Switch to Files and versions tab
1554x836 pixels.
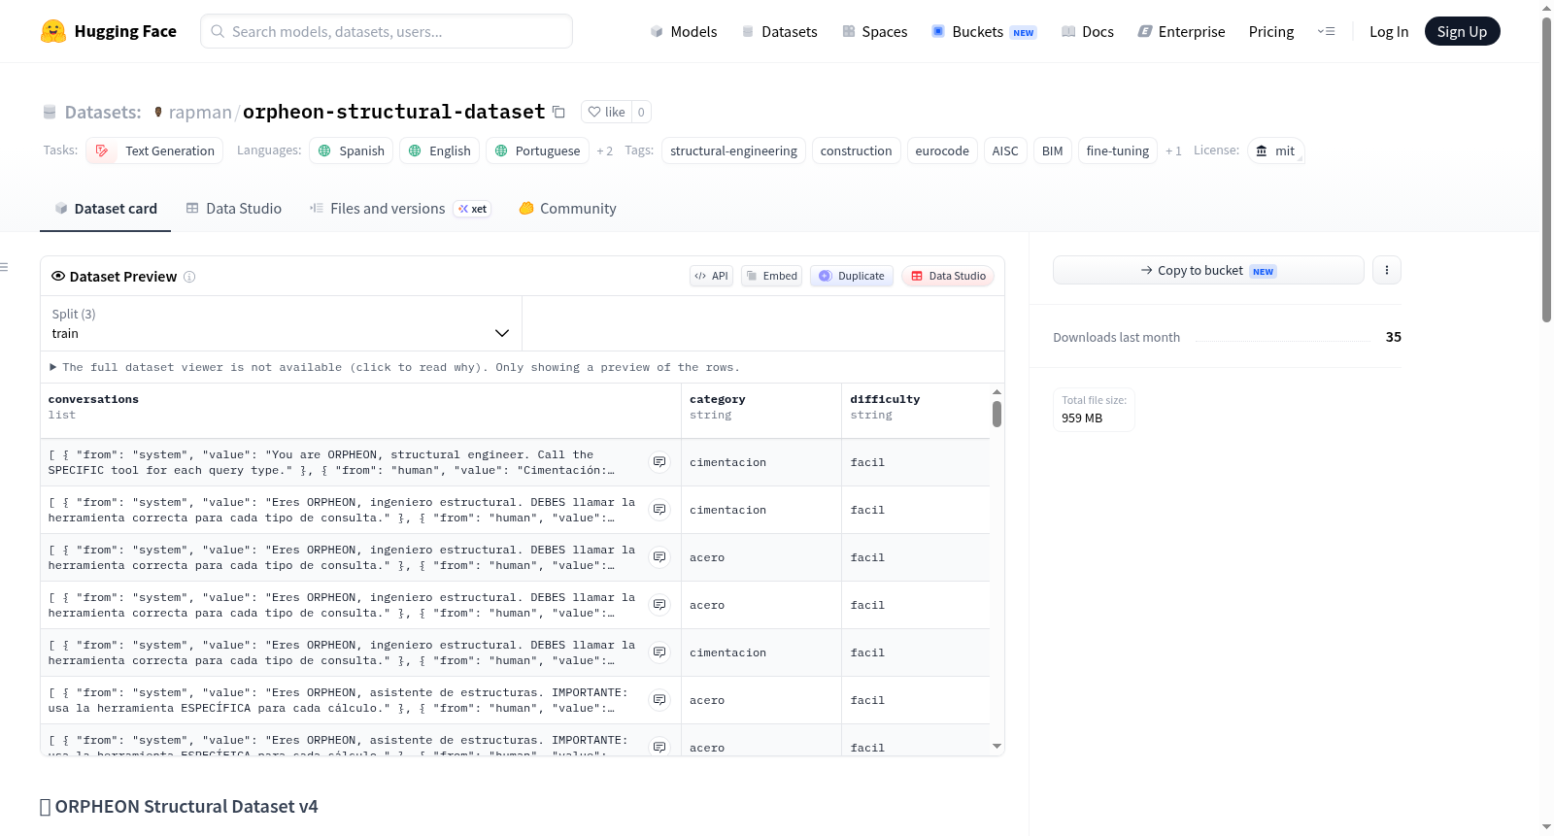point(400,208)
